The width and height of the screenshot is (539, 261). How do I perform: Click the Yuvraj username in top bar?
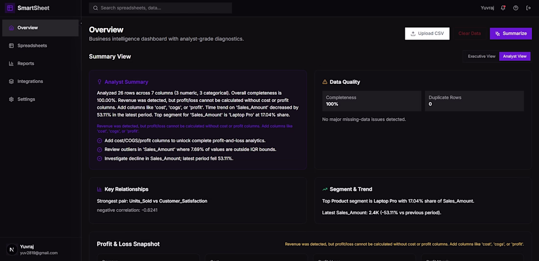(x=488, y=8)
